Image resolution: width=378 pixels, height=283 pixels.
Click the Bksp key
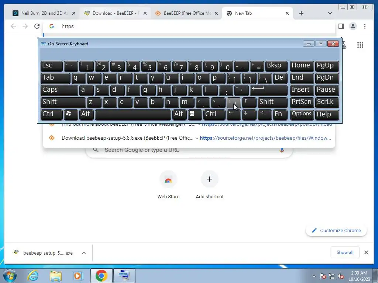276,66
